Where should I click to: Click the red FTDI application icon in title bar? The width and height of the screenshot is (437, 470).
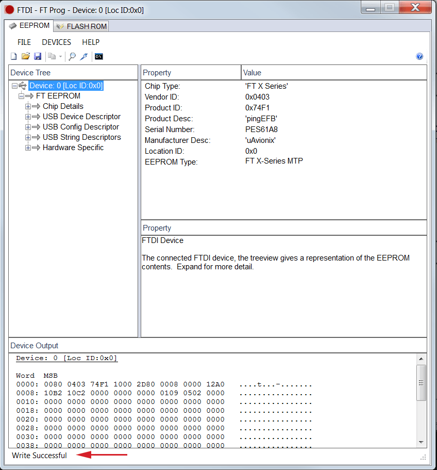point(9,10)
